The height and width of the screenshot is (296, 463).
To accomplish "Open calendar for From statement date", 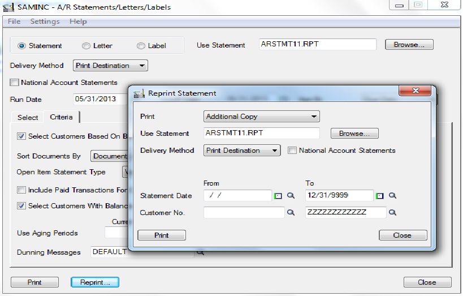I will click(279, 196).
